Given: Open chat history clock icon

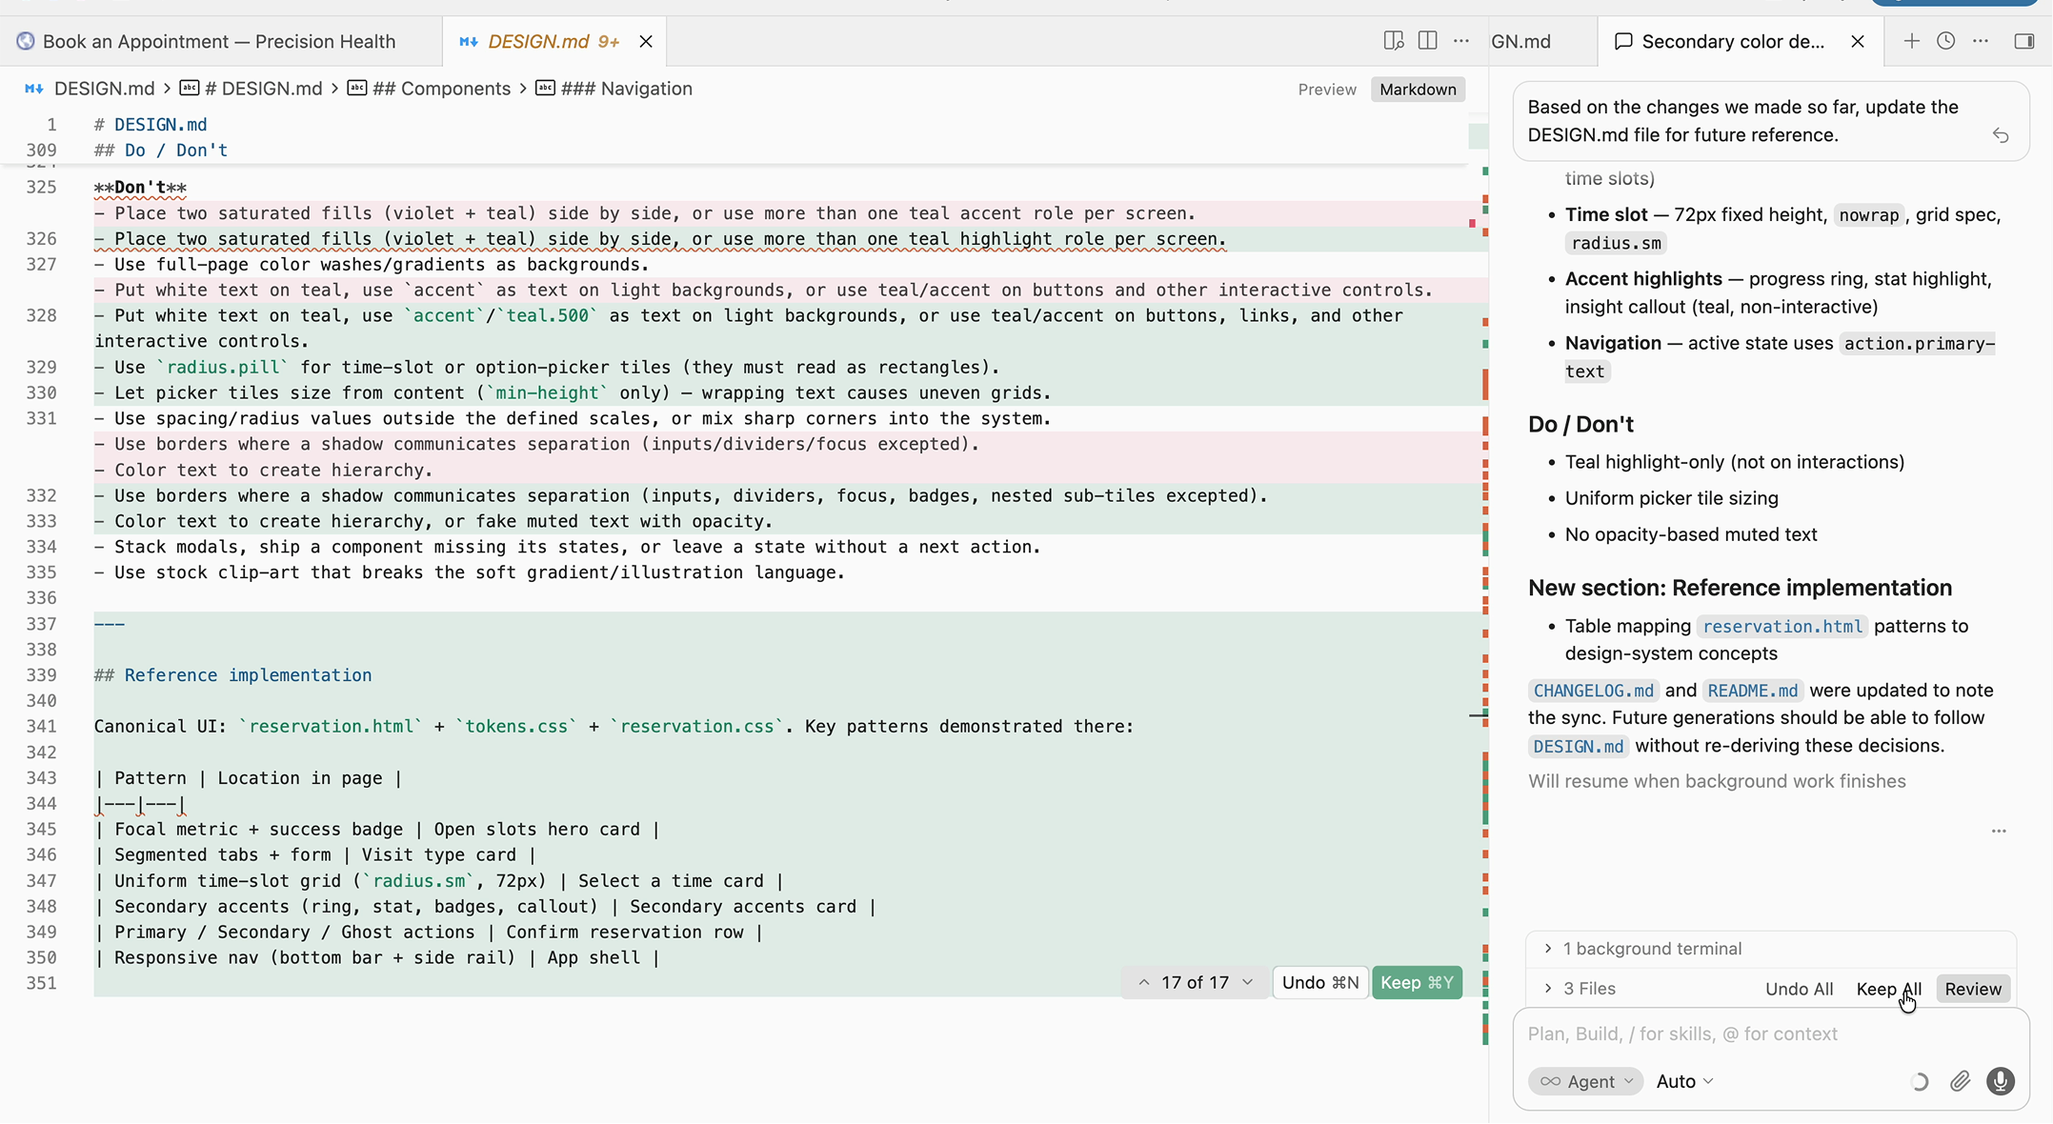Looking at the screenshot, I should [x=1945, y=41].
